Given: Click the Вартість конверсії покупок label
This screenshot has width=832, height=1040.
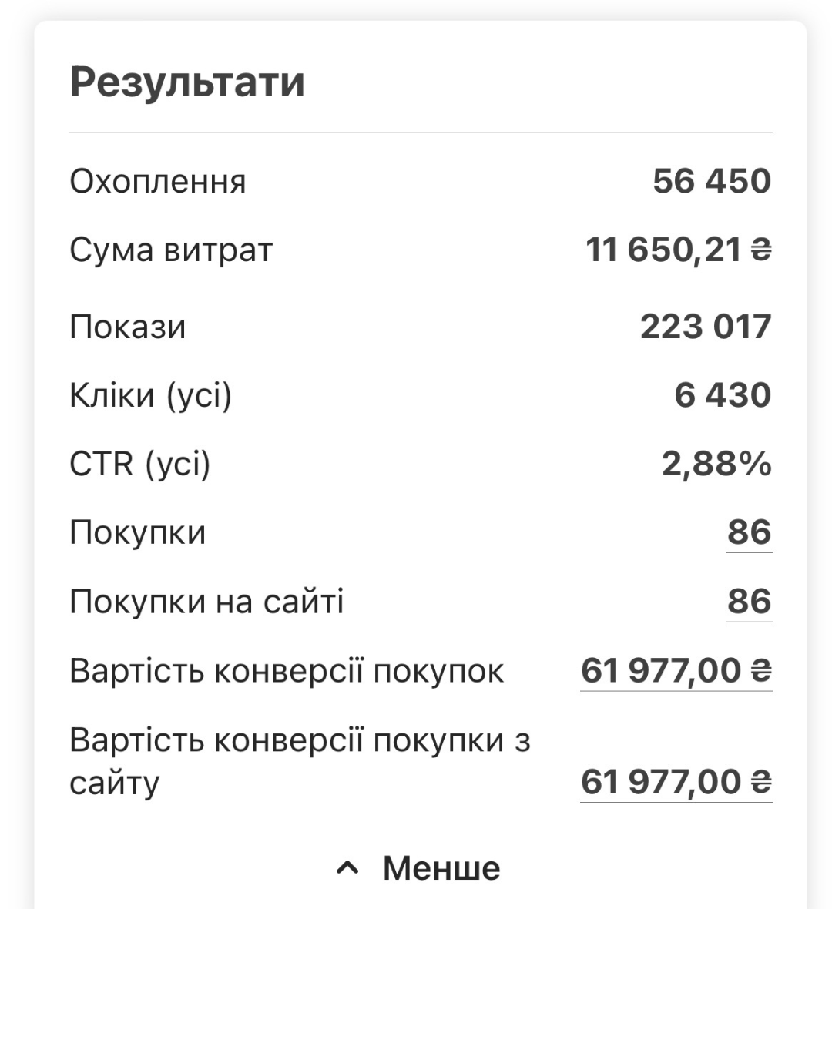Looking at the screenshot, I should tap(287, 671).
